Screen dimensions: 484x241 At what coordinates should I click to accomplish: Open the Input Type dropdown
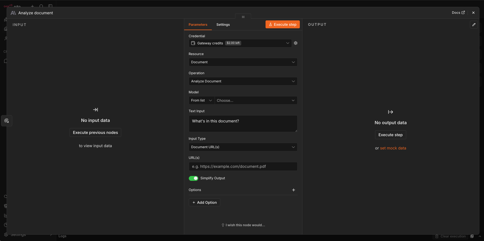coord(243,147)
